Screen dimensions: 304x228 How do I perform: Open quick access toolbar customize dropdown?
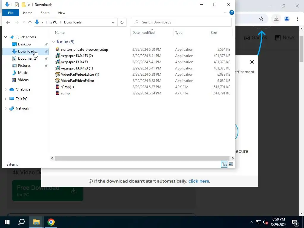[x=29, y=5]
